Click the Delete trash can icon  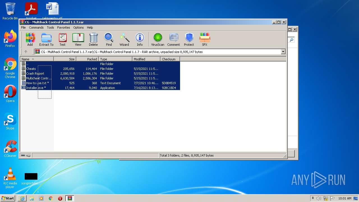click(93, 40)
